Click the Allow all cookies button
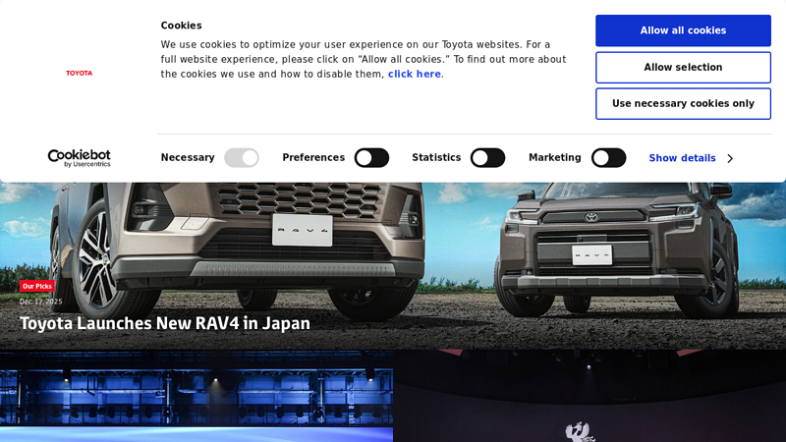 pos(683,30)
